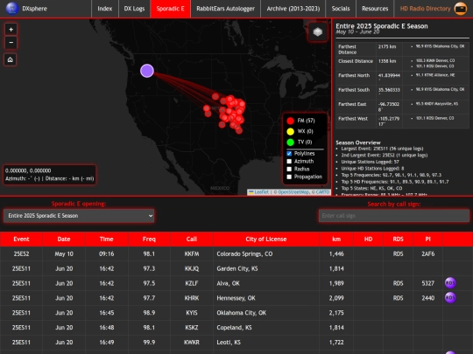This screenshot has width=473, height=354.
Task: Uncheck the Polylines checkbox
Action: (x=289, y=154)
